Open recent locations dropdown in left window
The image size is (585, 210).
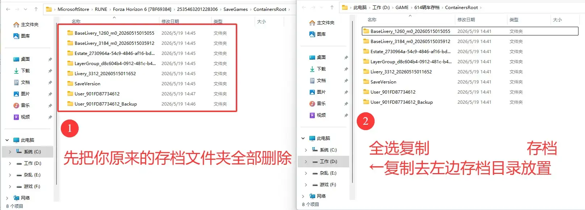(x=25, y=9)
